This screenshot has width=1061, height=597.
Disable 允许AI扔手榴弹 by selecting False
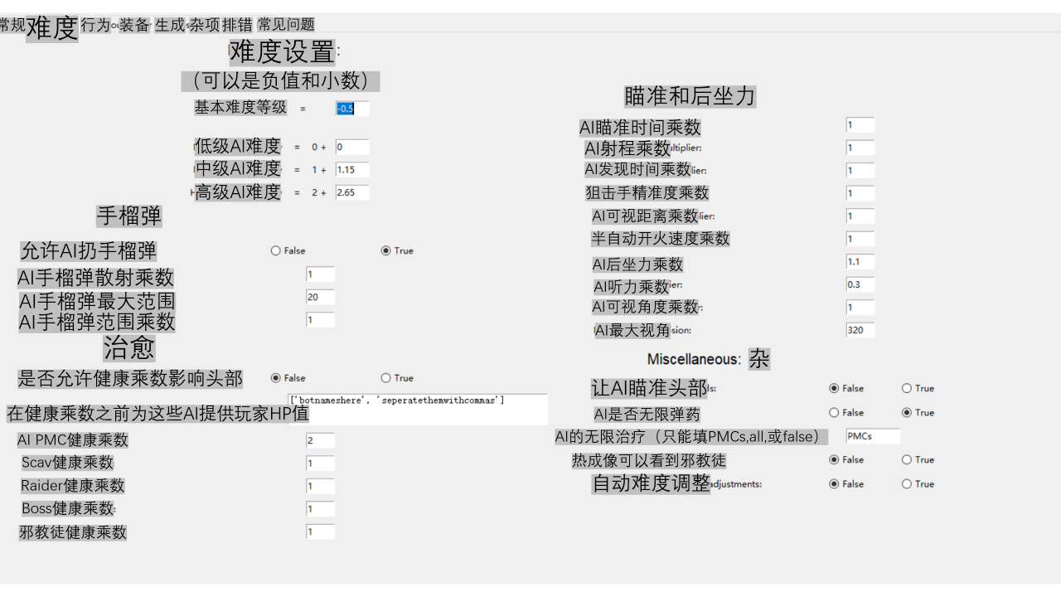point(274,250)
